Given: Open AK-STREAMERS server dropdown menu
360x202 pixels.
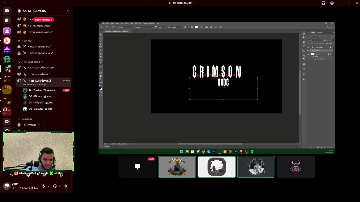Looking at the screenshot, I should (68, 11).
